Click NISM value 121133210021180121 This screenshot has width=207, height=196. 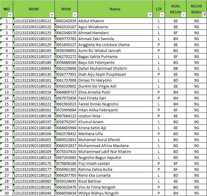point(32,21)
